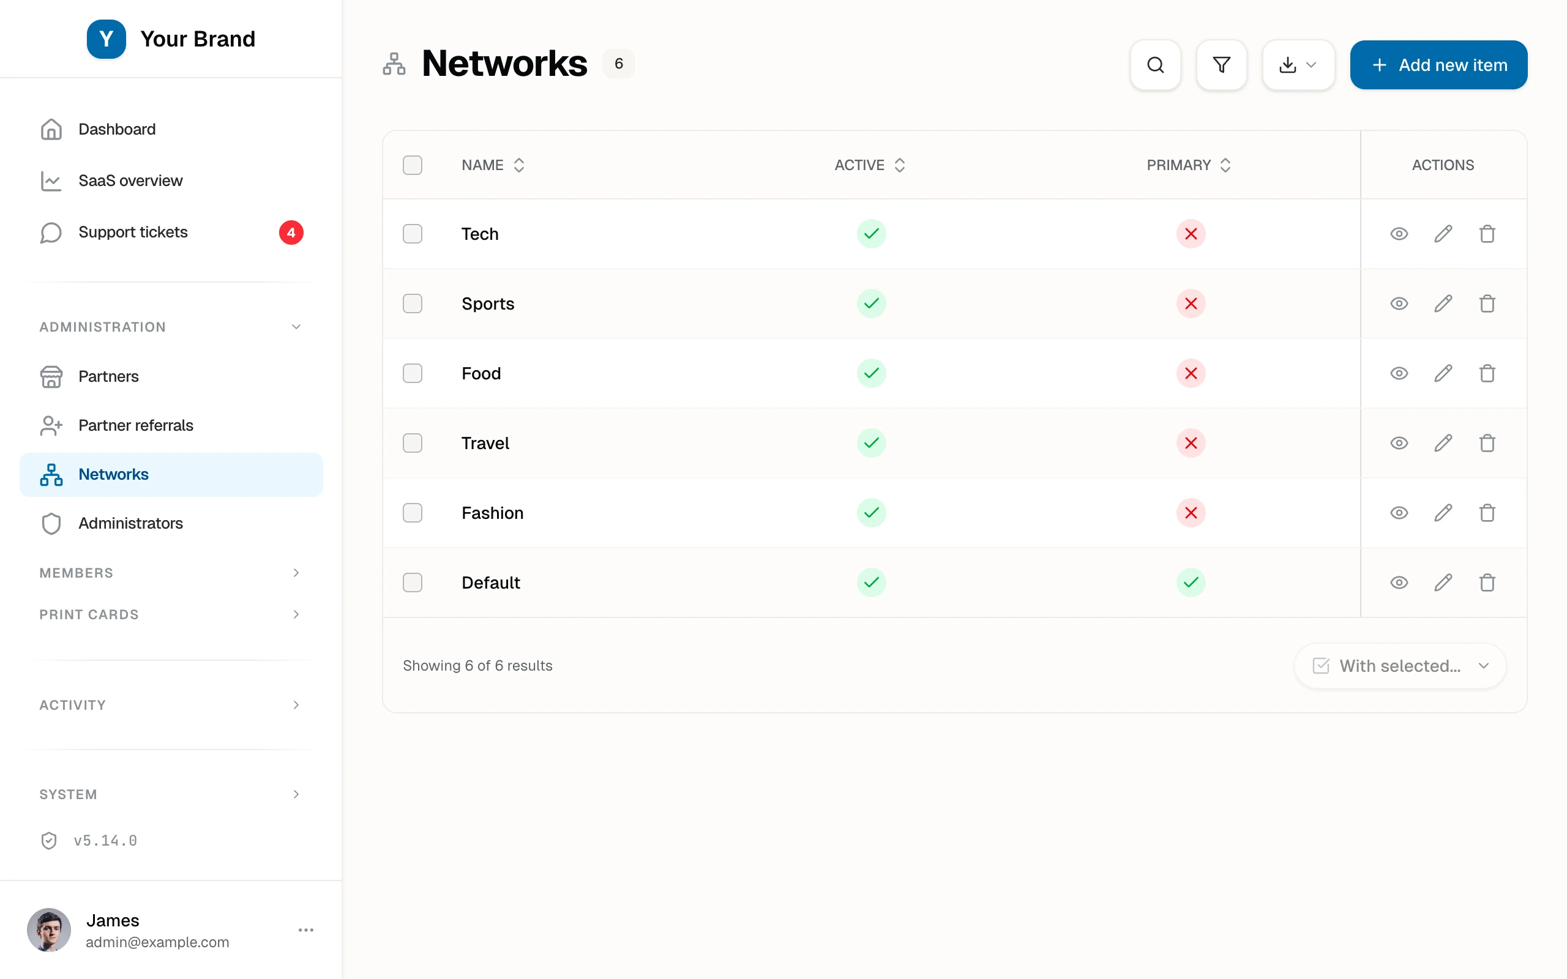Edit the Food network
The height and width of the screenshot is (979, 1567).
(x=1443, y=374)
